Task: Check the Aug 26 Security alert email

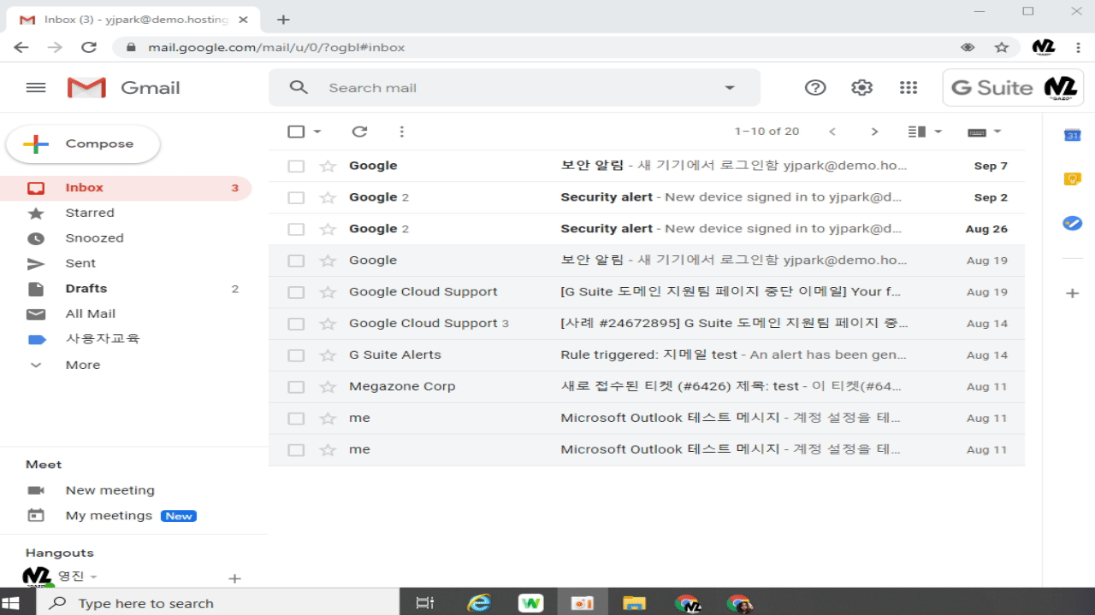Action: (x=296, y=229)
